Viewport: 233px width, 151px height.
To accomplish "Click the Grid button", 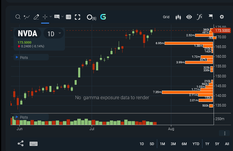I will (166, 17).
